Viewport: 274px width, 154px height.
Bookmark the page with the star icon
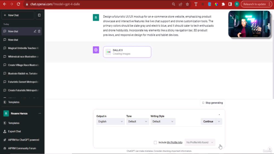click(x=187, y=4)
